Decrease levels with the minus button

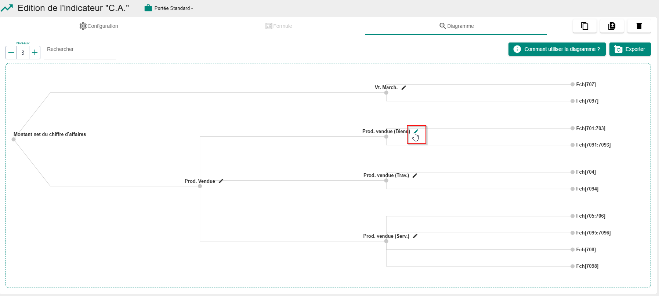[x=11, y=52]
